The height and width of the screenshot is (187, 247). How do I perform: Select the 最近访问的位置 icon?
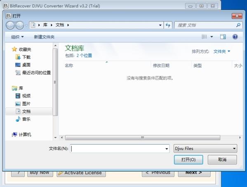click(x=18, y=72)
